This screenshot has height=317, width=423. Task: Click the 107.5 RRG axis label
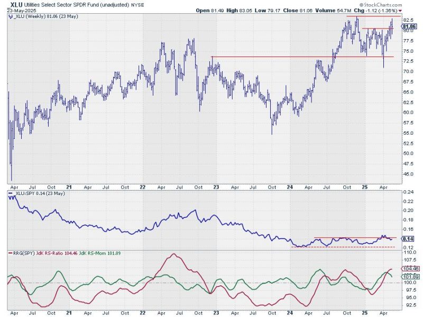click(409, 260)
